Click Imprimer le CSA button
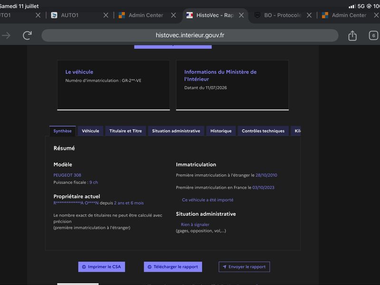 (x=102, y=266)
